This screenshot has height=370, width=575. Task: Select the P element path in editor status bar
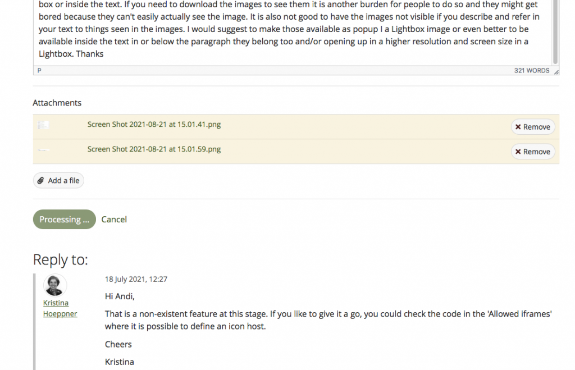(39, 71)
